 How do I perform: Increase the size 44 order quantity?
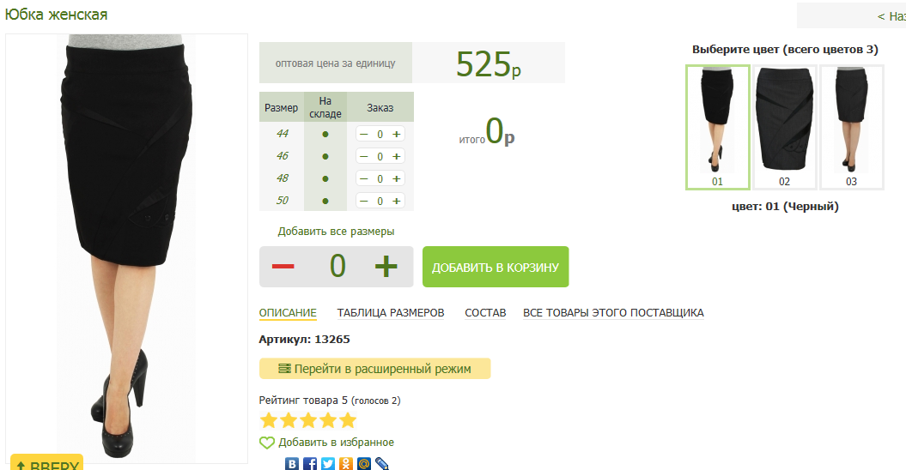point(396,134)
